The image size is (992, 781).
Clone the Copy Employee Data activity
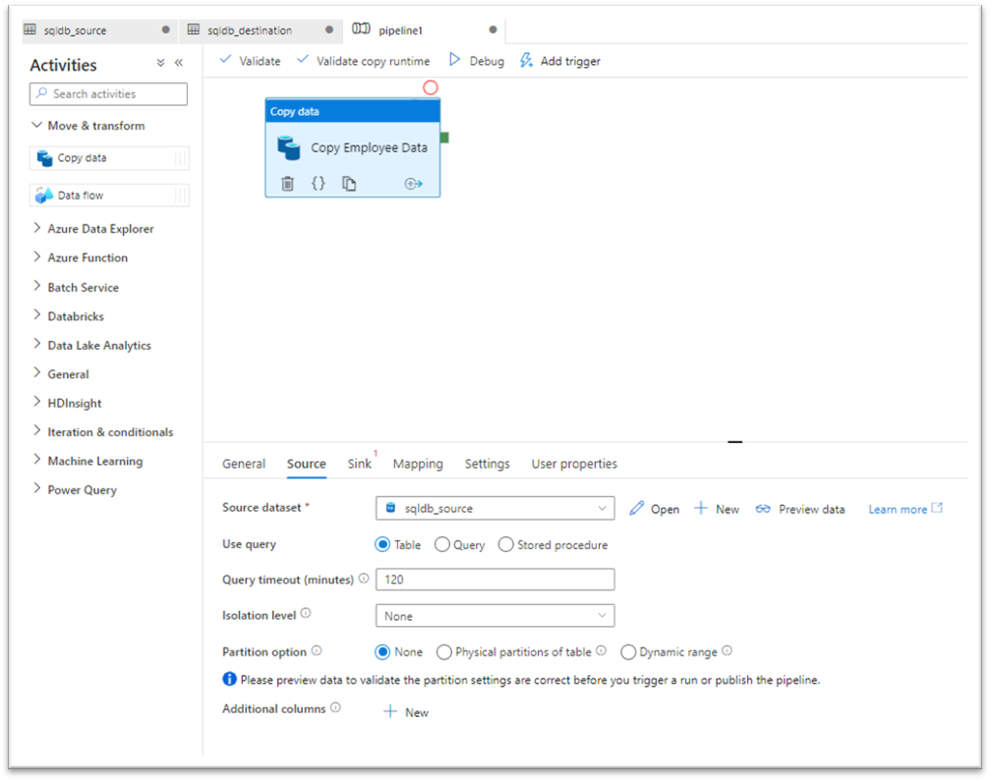(x=348, y=183)
